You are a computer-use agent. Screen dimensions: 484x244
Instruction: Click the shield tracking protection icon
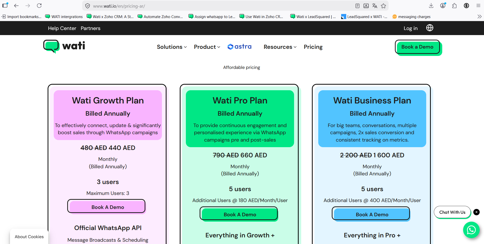(x=88, y=6)
